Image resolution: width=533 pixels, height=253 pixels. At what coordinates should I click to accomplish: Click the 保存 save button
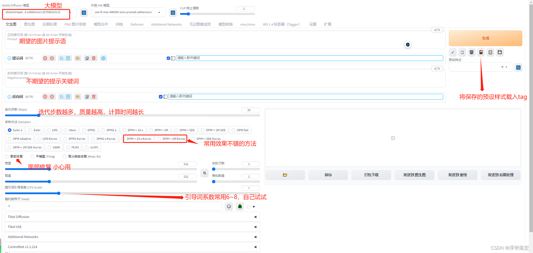[328, 175]
